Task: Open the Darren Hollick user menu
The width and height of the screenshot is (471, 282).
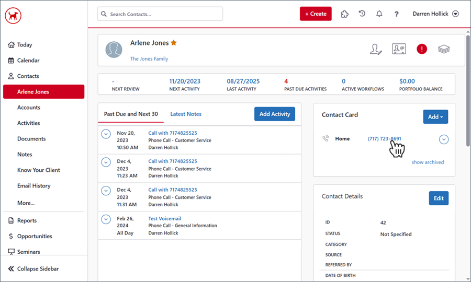Action: [x=435, y=14]
